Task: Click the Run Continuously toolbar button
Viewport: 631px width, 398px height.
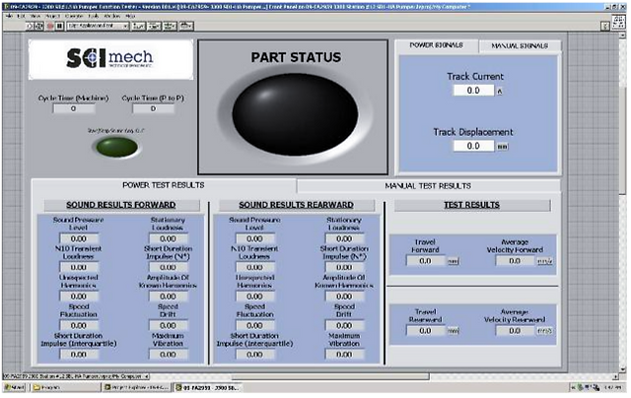Action: click(39, 27)
